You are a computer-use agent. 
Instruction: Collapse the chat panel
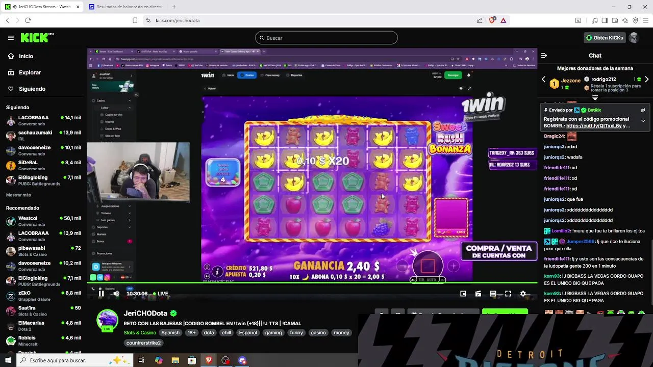pos(544,56)
